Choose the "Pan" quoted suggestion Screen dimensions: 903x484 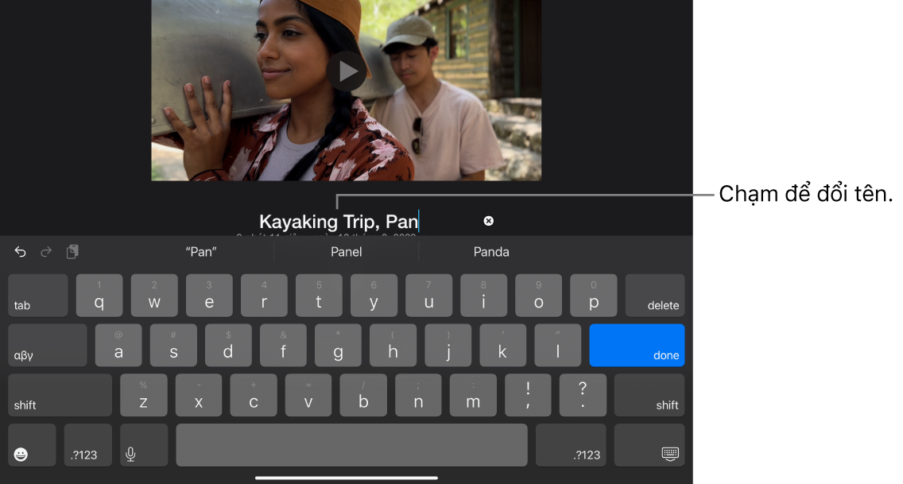[201, 252]
